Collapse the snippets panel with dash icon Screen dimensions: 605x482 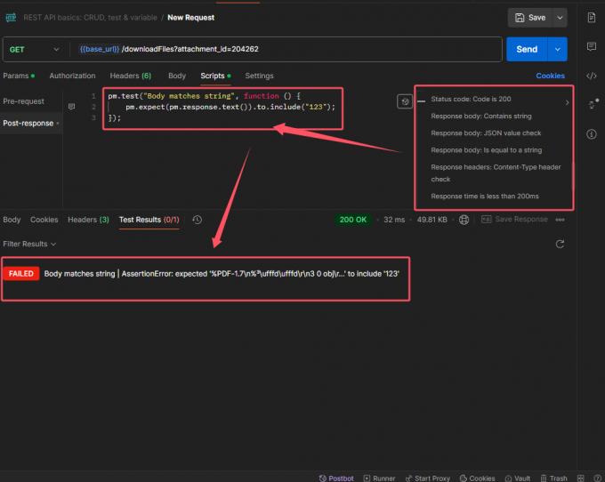tap(422, 101)
